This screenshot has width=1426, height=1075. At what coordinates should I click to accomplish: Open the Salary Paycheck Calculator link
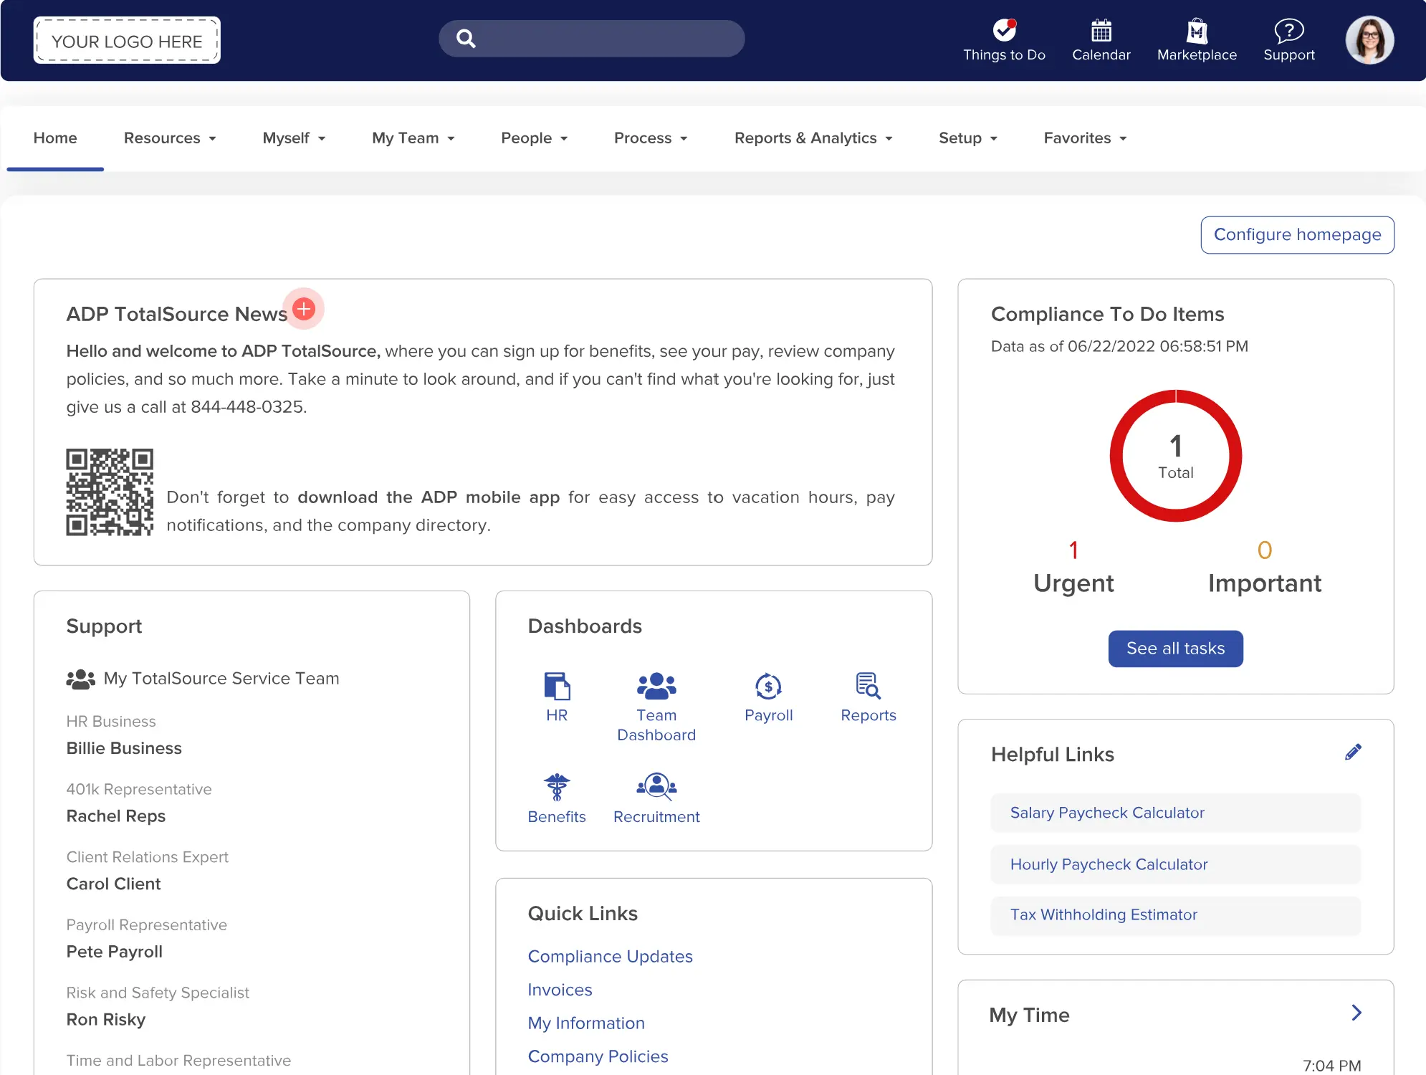[x=1106, y=813]
